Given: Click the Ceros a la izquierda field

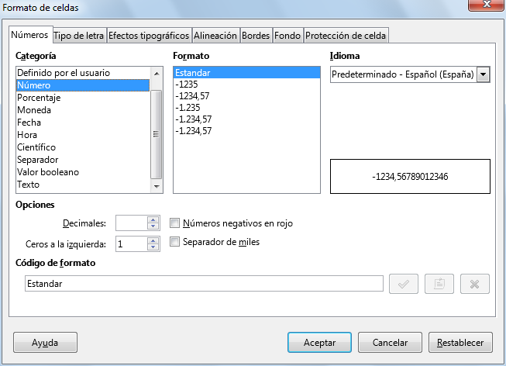Looking at the screenshot, I should click(x=132, y=244).
